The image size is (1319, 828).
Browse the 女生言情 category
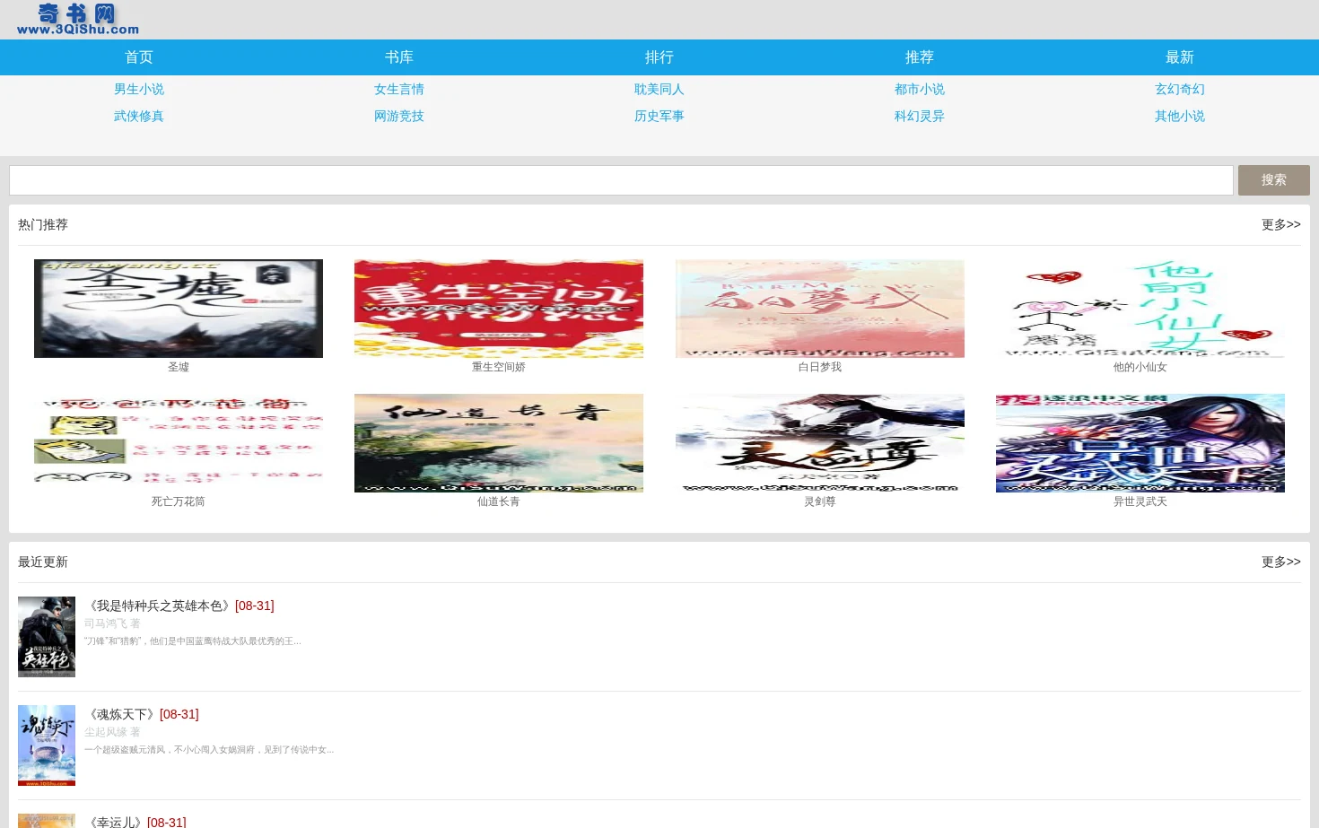click(x=399, y=89)
